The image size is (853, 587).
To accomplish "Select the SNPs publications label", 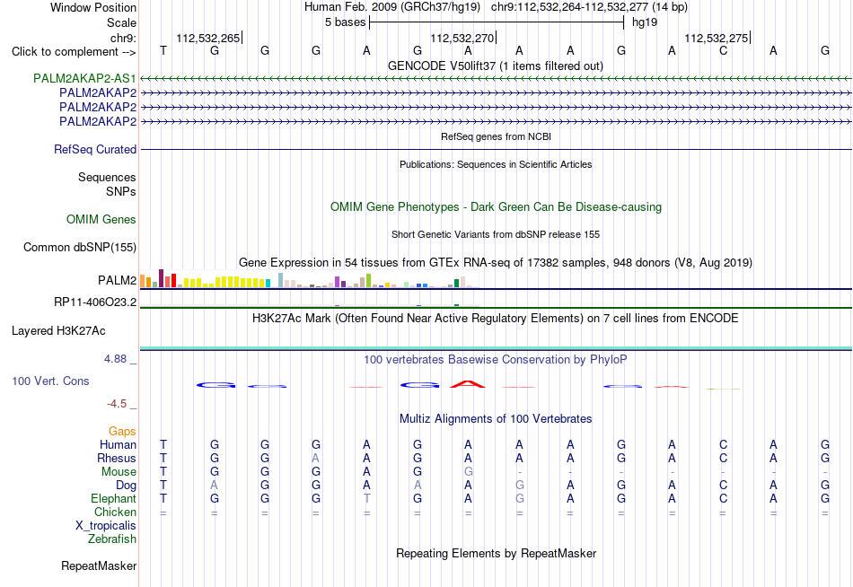I will [x=121, y=191].
